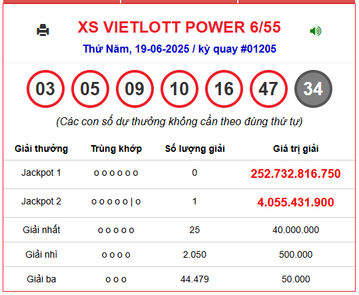Click the Giải nhất row label
Viewport: 359px width, 295px height.
pos(41,230)
